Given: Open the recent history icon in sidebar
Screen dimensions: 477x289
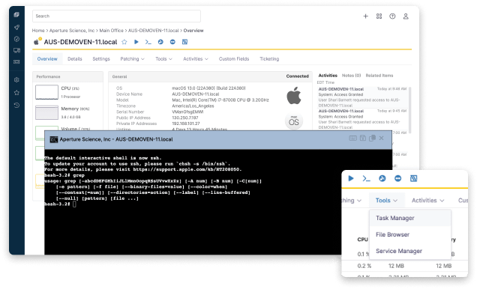Looking at the screenshot, I should coord(16,105).
